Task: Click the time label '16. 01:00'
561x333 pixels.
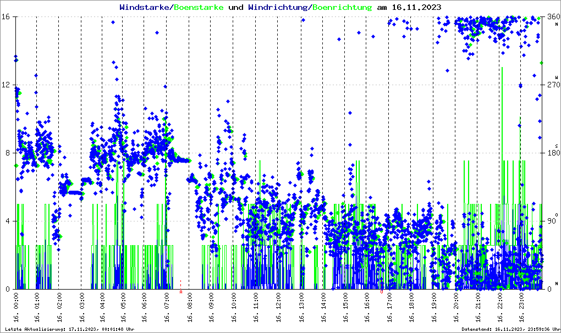Action: (37, 307)
